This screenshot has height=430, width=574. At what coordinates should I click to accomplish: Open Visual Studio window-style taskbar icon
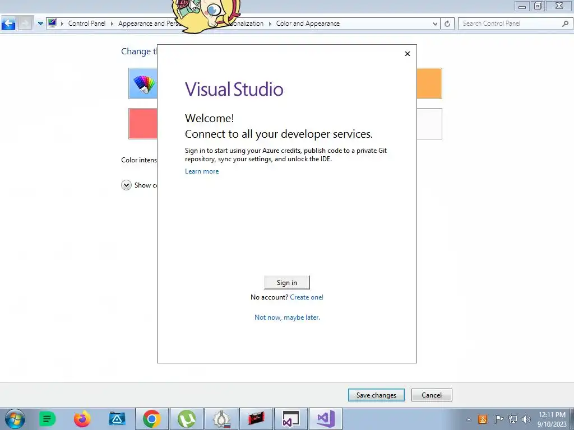pyautogui.click(x=291, y=419)
